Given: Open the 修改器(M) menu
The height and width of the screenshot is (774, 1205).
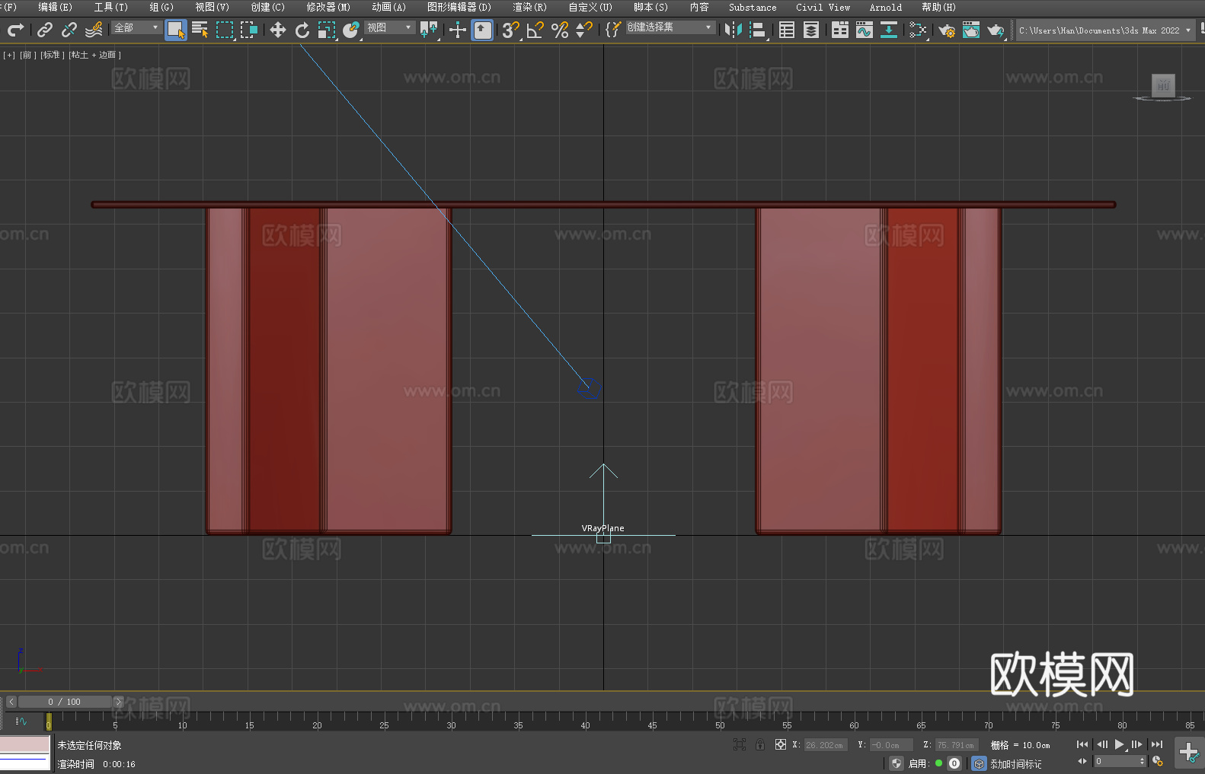Looking at the screenshot, I should [x=328, y=7].
